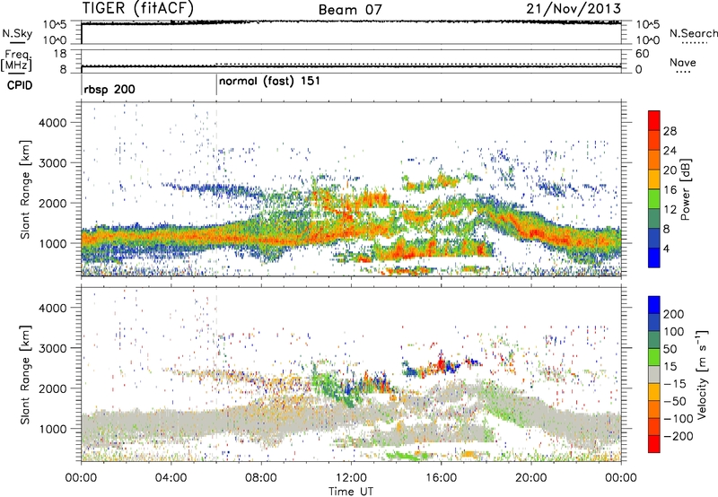Click the 'Slant Range [km]' label of velocity panel
The width and height of the screenshot is (718, 497).
[x=26, y=375]
